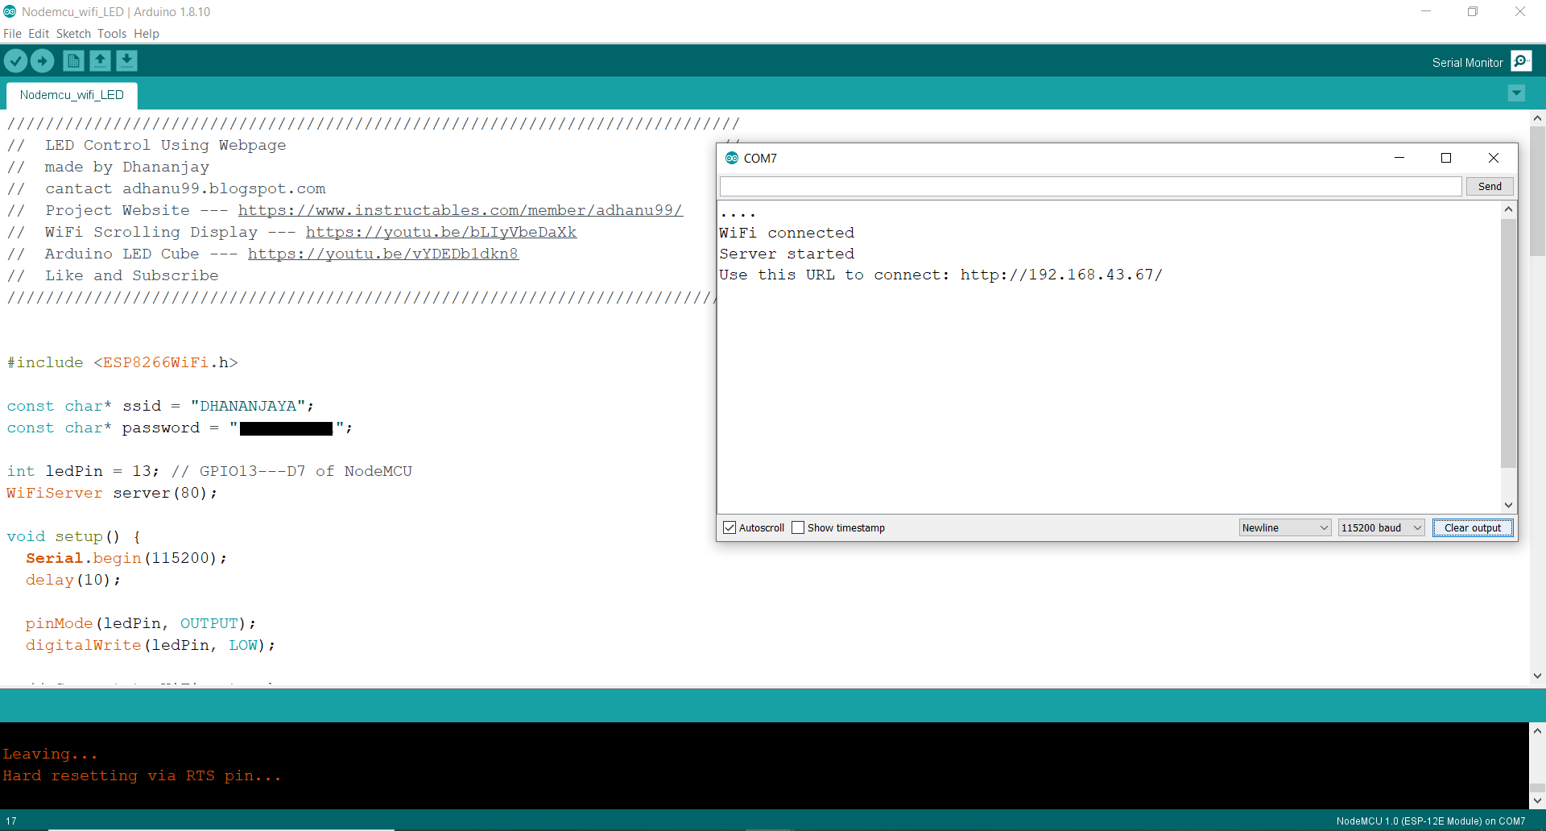Click the 'Serial Monitor' label text

(x=1467, y=62)
